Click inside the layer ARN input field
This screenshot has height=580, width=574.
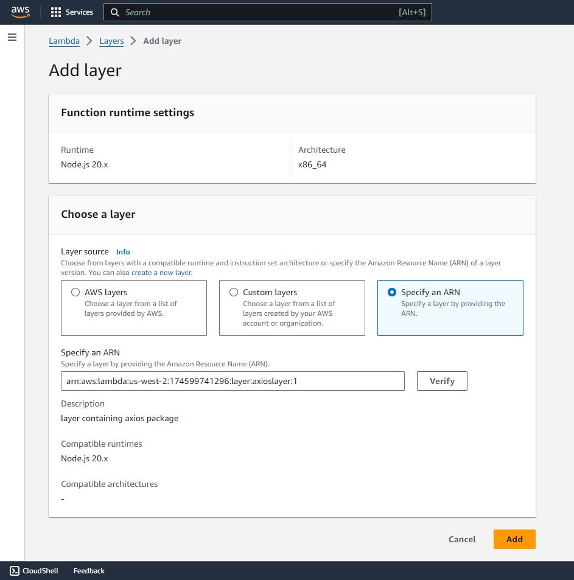tap(233, 381)
